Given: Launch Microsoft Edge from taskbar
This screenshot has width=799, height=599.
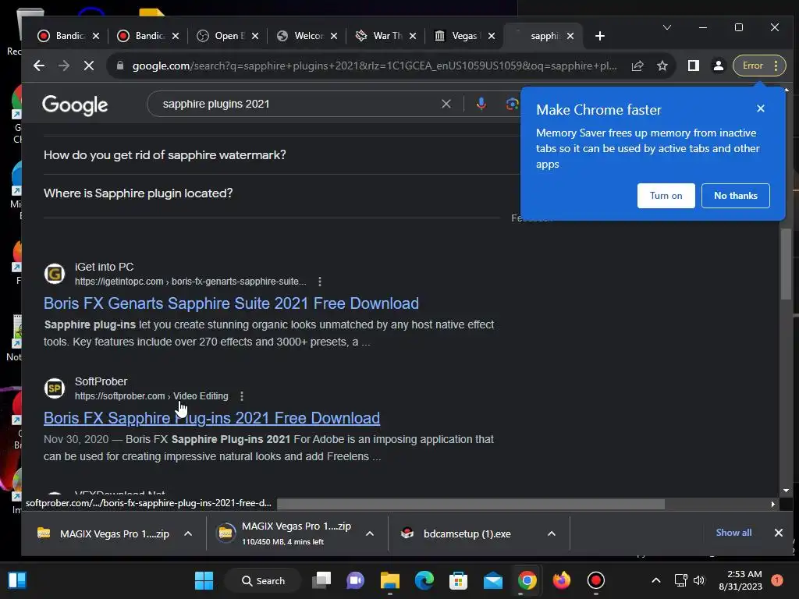Looking at the screenshot, I should click(x=424, y=580).
